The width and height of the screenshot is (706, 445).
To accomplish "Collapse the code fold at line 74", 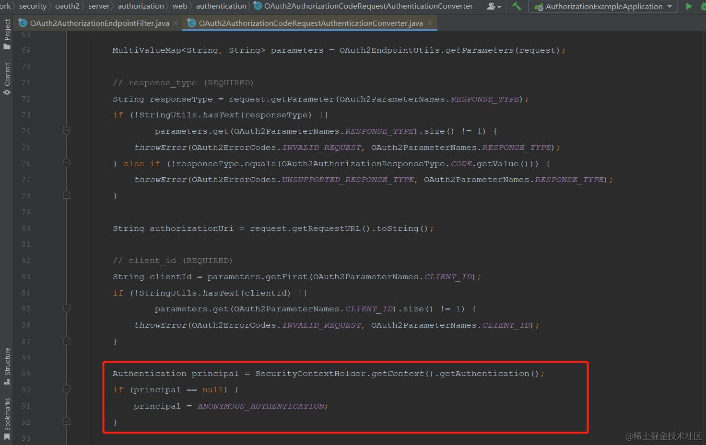I will (x=66, y=131).
